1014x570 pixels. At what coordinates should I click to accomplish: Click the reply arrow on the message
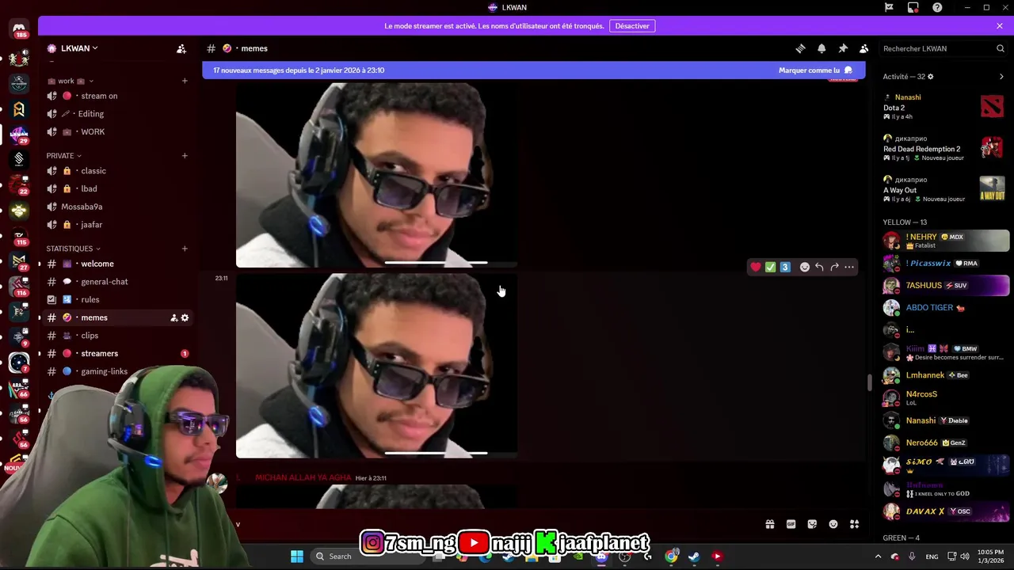coord(819,267)
